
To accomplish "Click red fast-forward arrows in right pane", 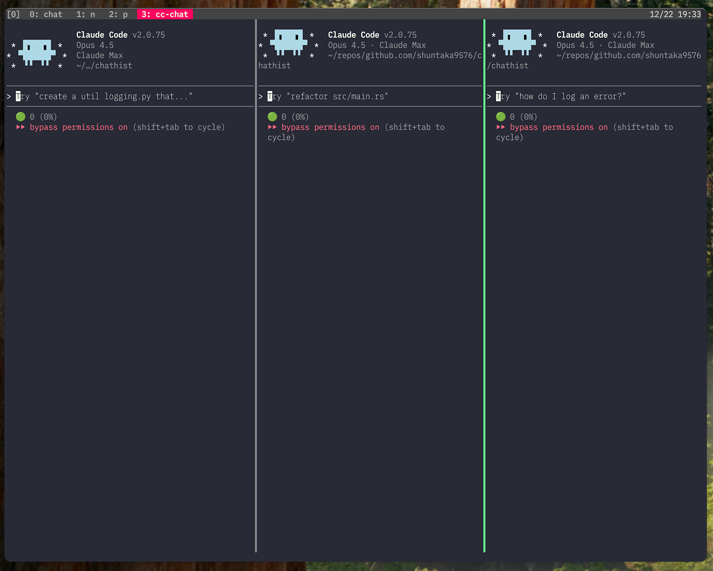I will (x=501, y=127).
